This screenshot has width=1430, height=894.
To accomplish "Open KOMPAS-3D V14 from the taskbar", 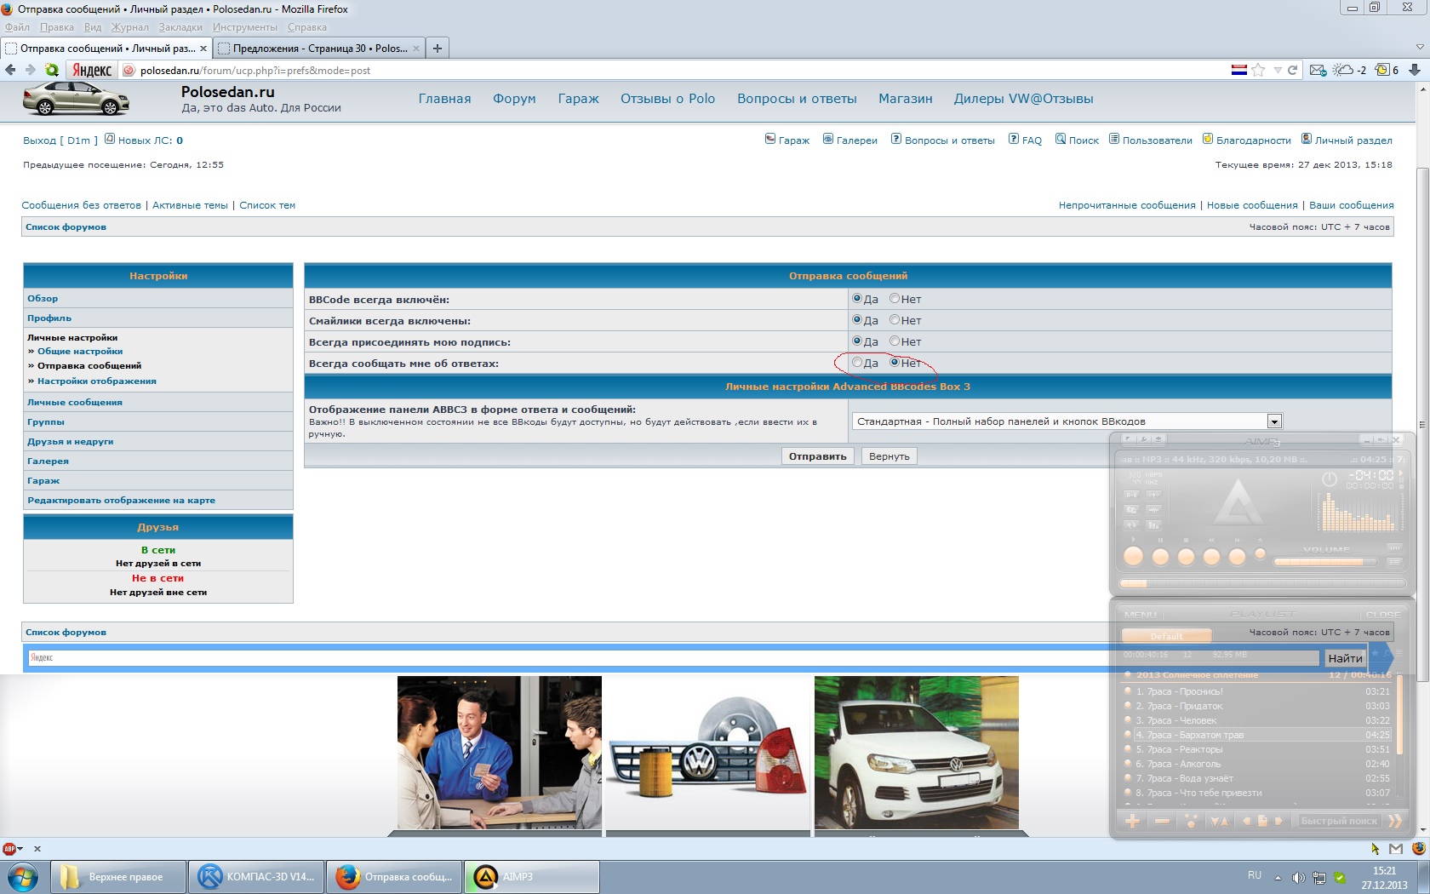I will tap(255, 877).
